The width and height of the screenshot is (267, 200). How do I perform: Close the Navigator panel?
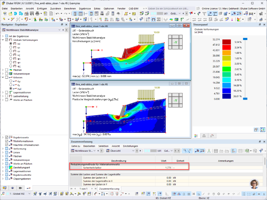point(66,25)
